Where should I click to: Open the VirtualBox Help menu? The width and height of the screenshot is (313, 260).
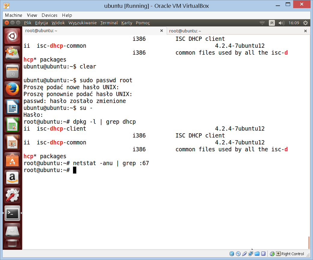point(67,15)
